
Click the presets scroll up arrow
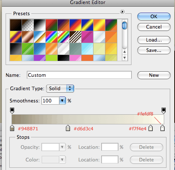125,52
